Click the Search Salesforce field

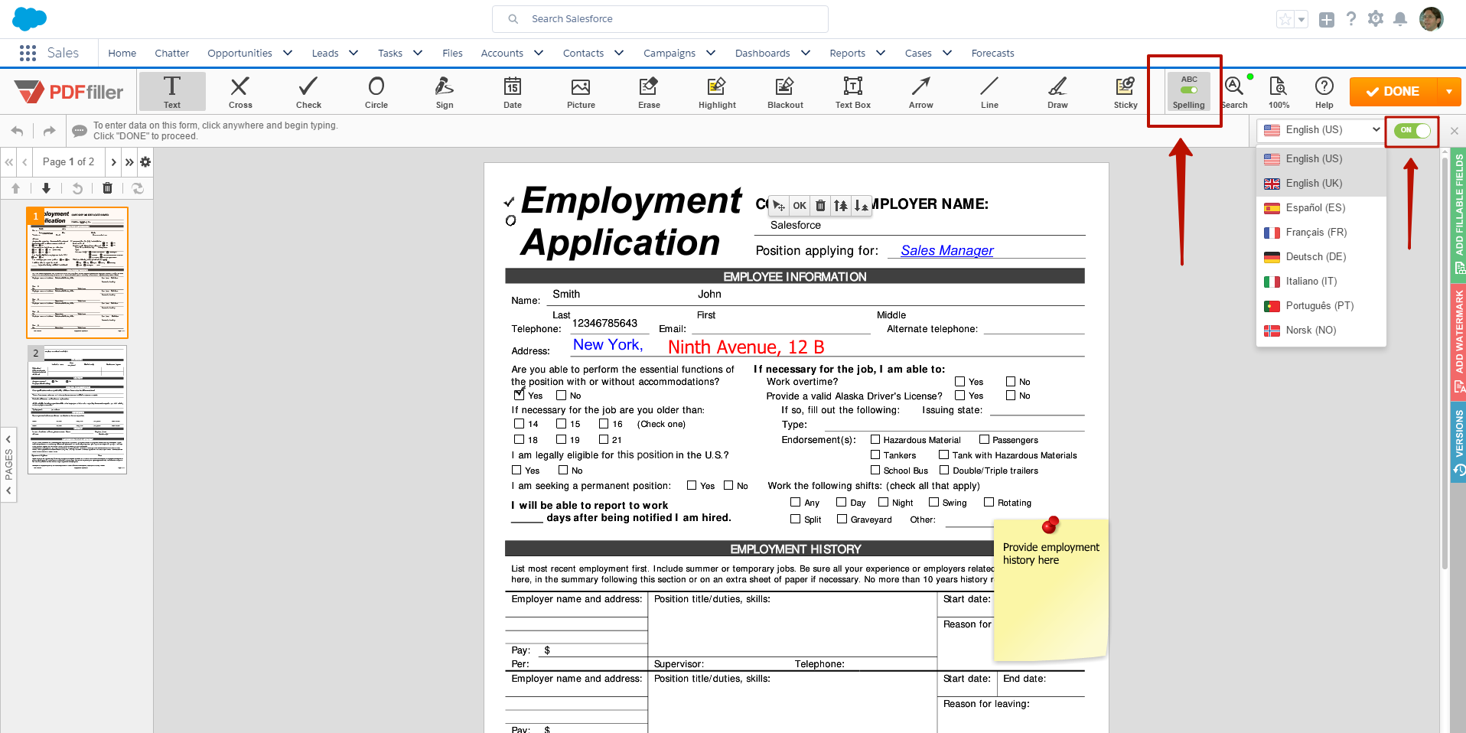(660, 19)
